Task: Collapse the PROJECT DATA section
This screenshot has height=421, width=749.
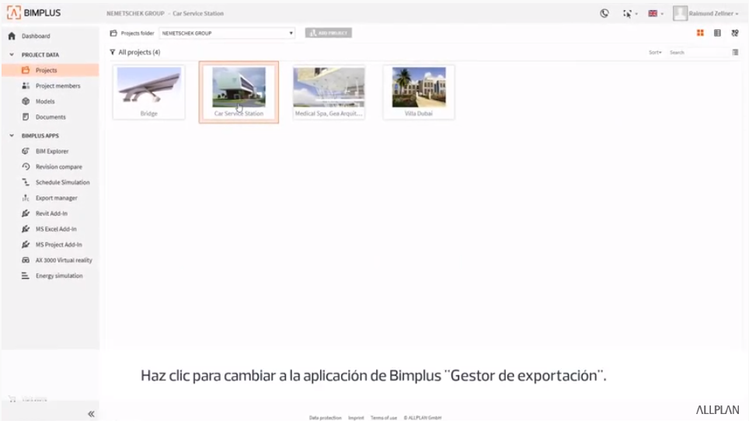Action: [12, 55]
